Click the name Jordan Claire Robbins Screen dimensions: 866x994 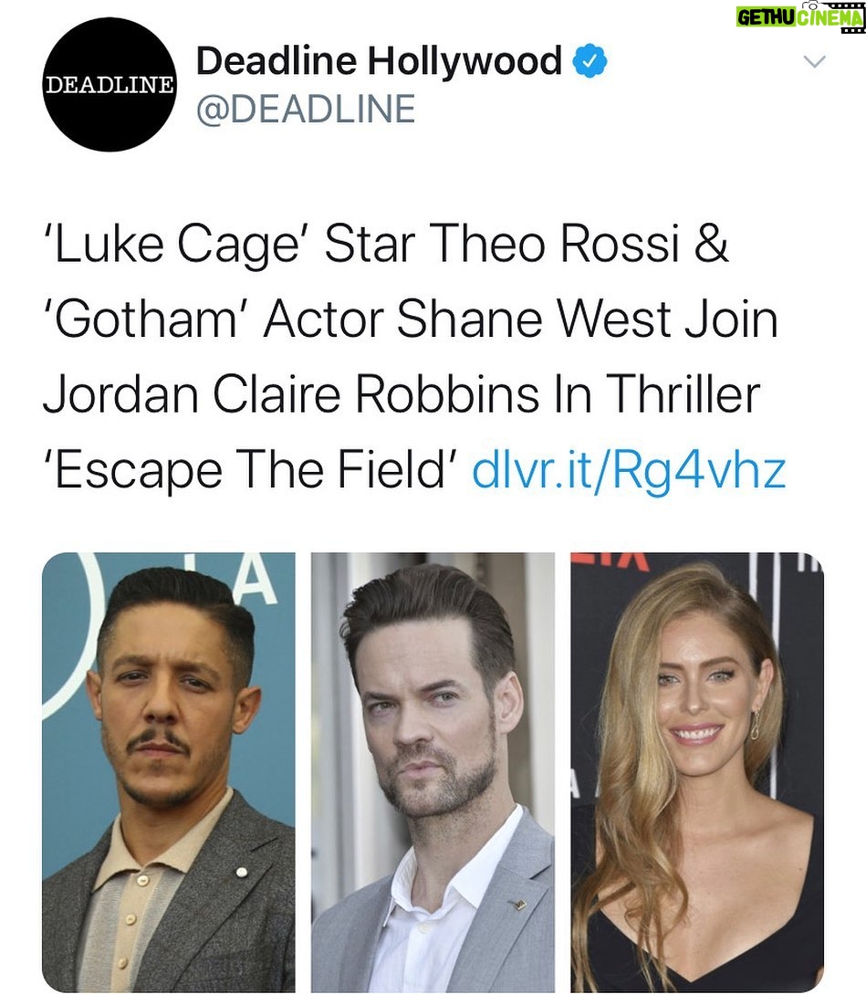292,394
